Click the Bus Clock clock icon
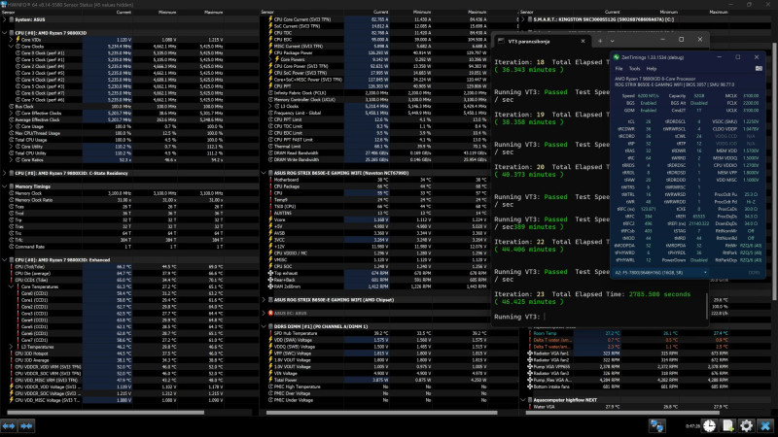 click(x=12, y=107)
